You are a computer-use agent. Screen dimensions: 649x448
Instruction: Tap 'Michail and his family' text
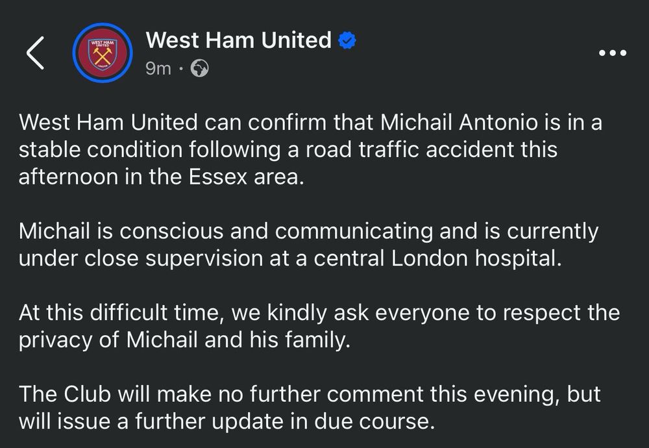238,340
